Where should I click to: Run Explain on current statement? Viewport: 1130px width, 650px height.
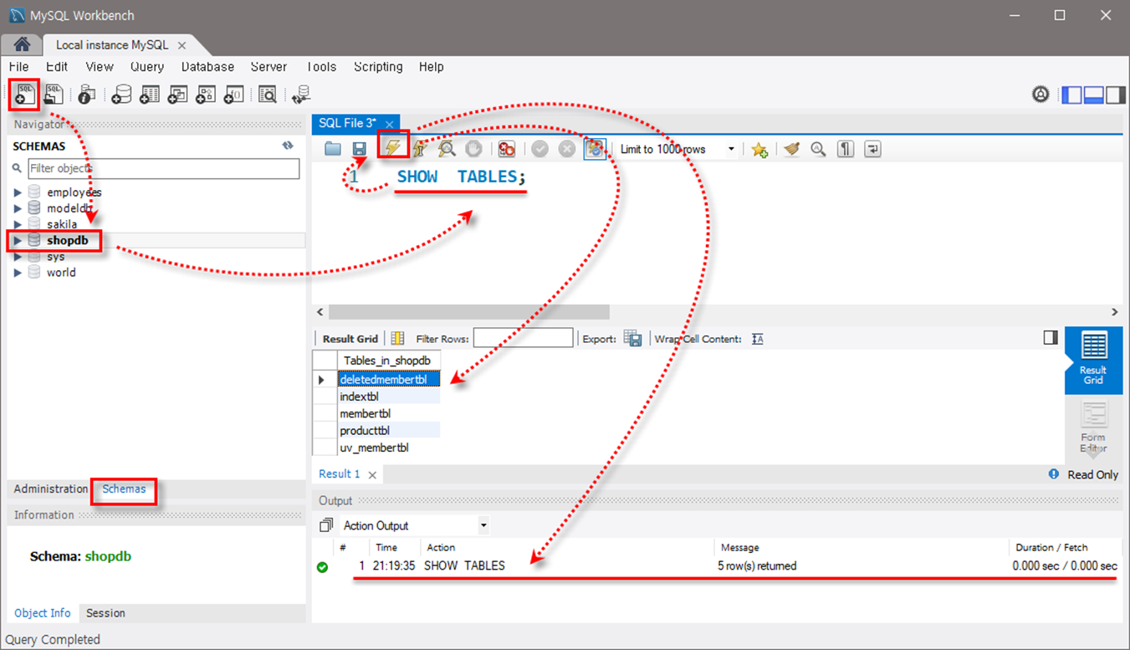pos(447,149)
